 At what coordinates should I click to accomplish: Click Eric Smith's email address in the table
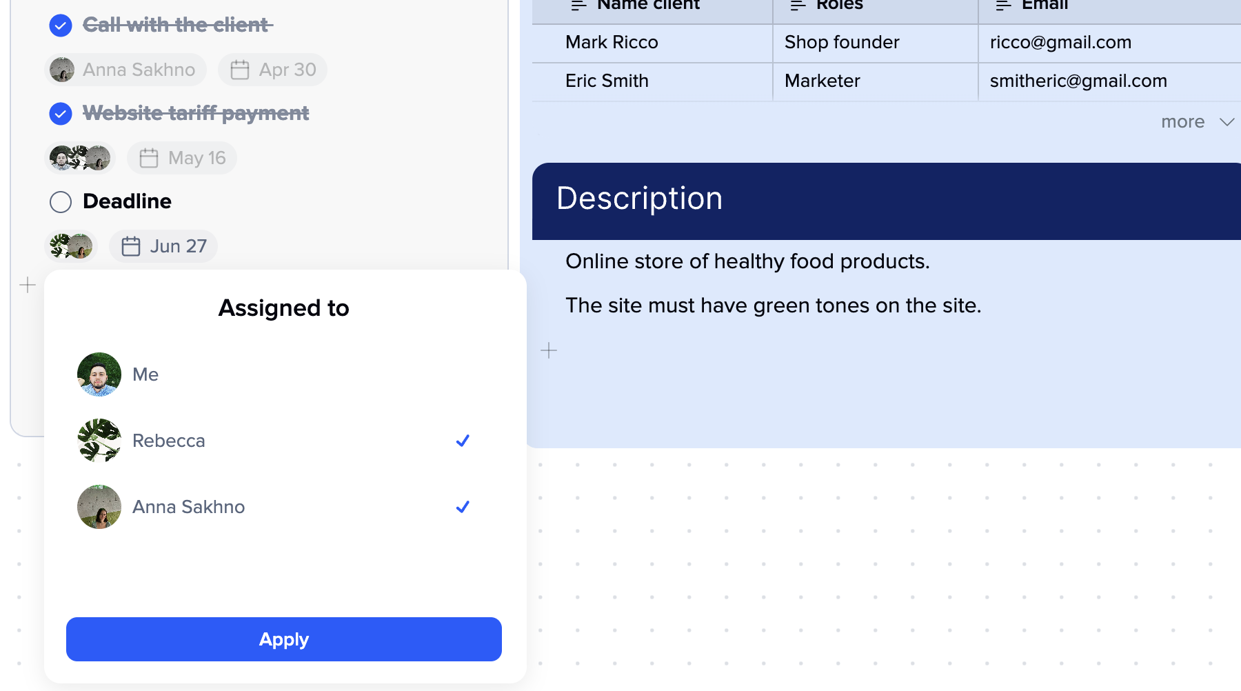pyautogui.click(x=1078, y=81)
